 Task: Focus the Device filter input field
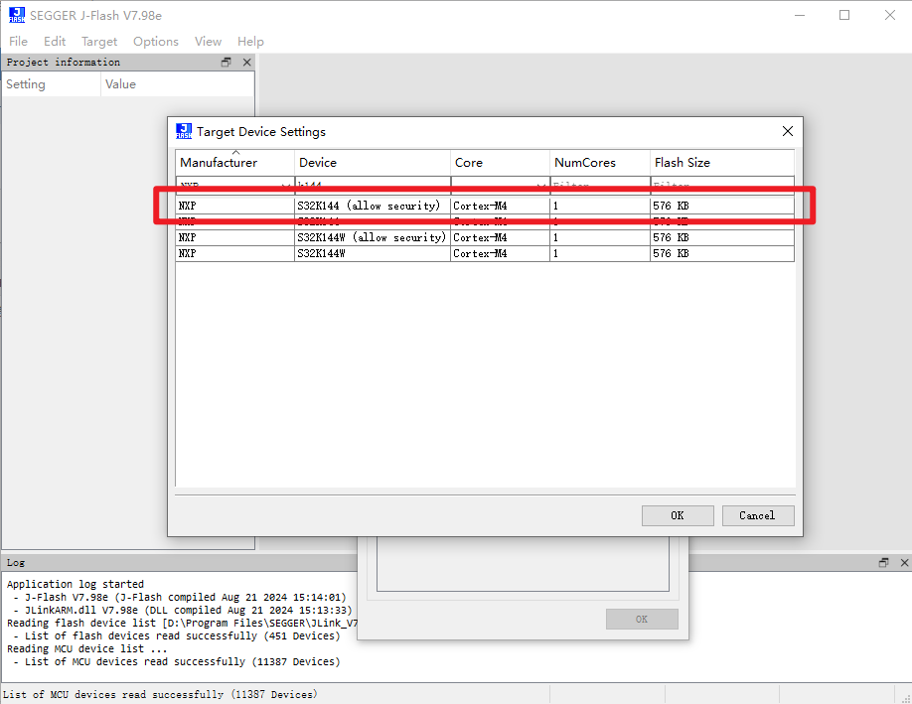coord(373,185)
